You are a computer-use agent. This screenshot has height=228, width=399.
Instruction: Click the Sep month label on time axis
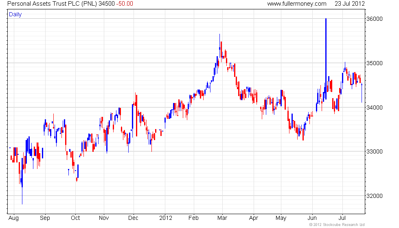45,218
